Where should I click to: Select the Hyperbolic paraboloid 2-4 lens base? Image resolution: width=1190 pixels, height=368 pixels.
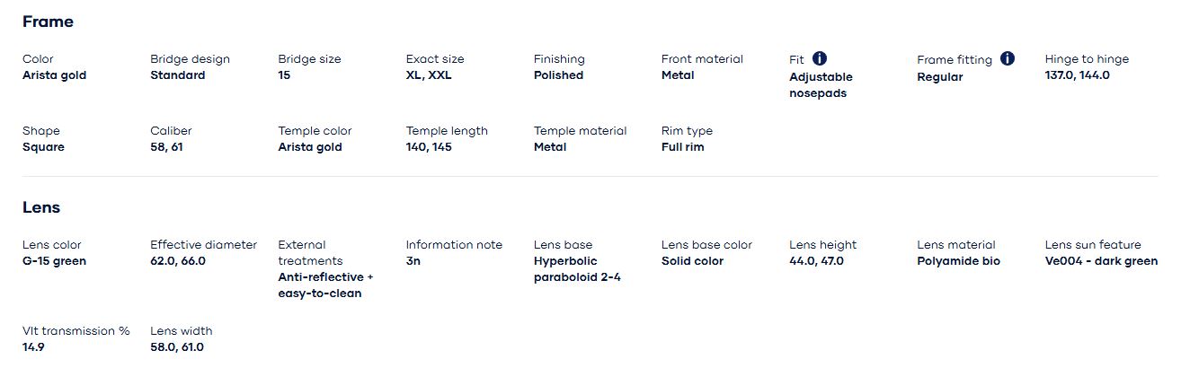[x=577, y=269]
